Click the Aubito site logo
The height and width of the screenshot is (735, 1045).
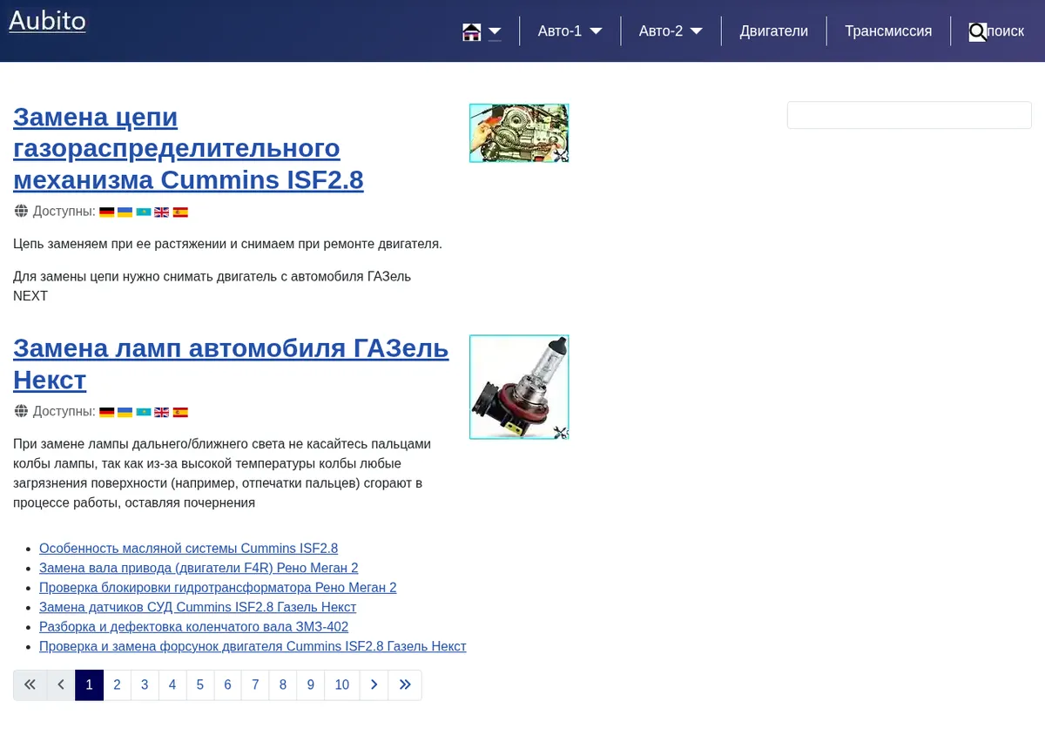point(47,20)
